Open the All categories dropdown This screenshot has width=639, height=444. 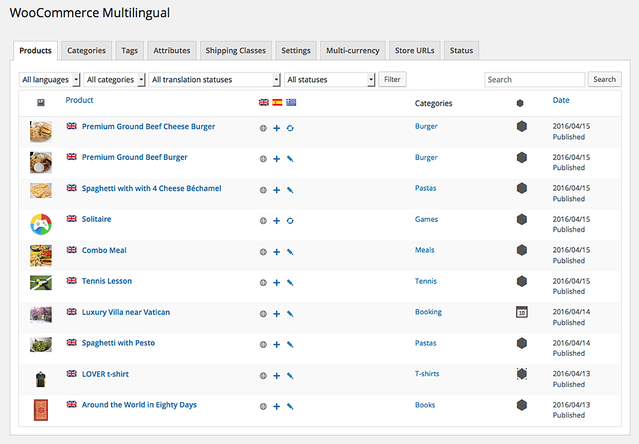point(114,79)
